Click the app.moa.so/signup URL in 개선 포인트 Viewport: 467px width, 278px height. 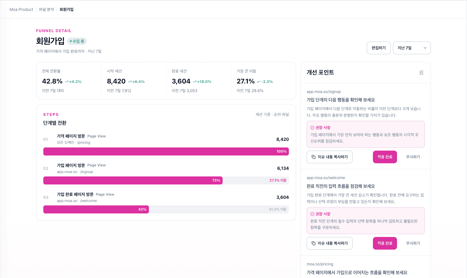tap(324, 92)
